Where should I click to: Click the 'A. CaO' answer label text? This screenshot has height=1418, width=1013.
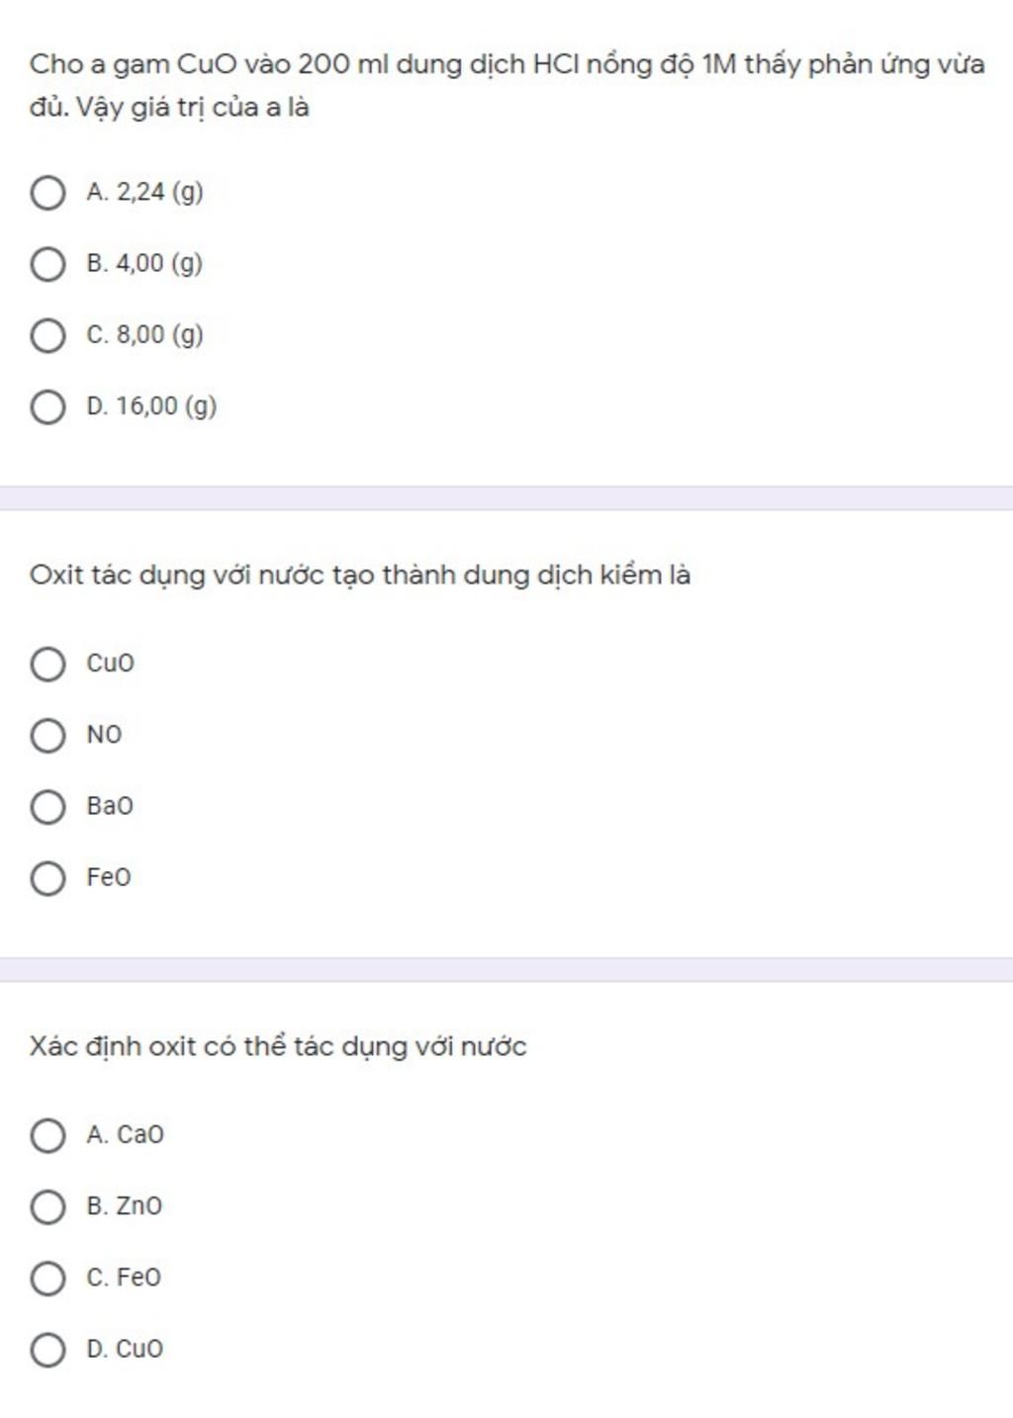coord(126,1135)
